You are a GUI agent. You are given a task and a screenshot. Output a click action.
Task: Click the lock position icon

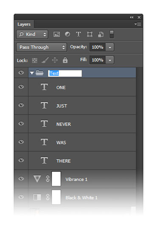point(55,60)
